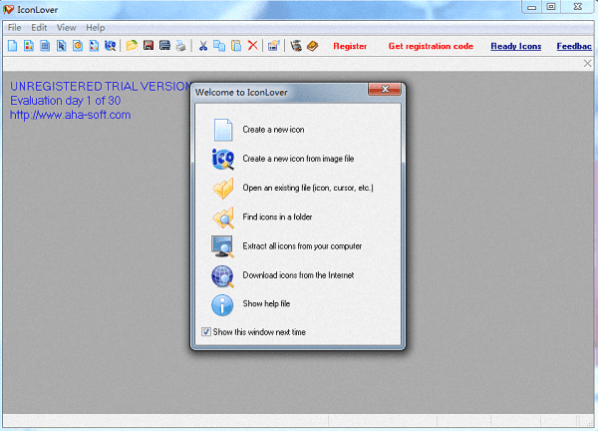This screenshot has height=431, width=598.
Task: Click the Cut scissors toolbar icon
Action: (202, 46)
